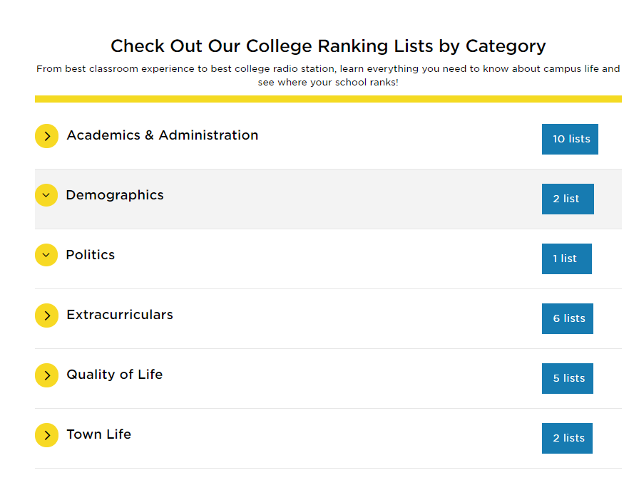Select the Town Life category title

point(99,434)
